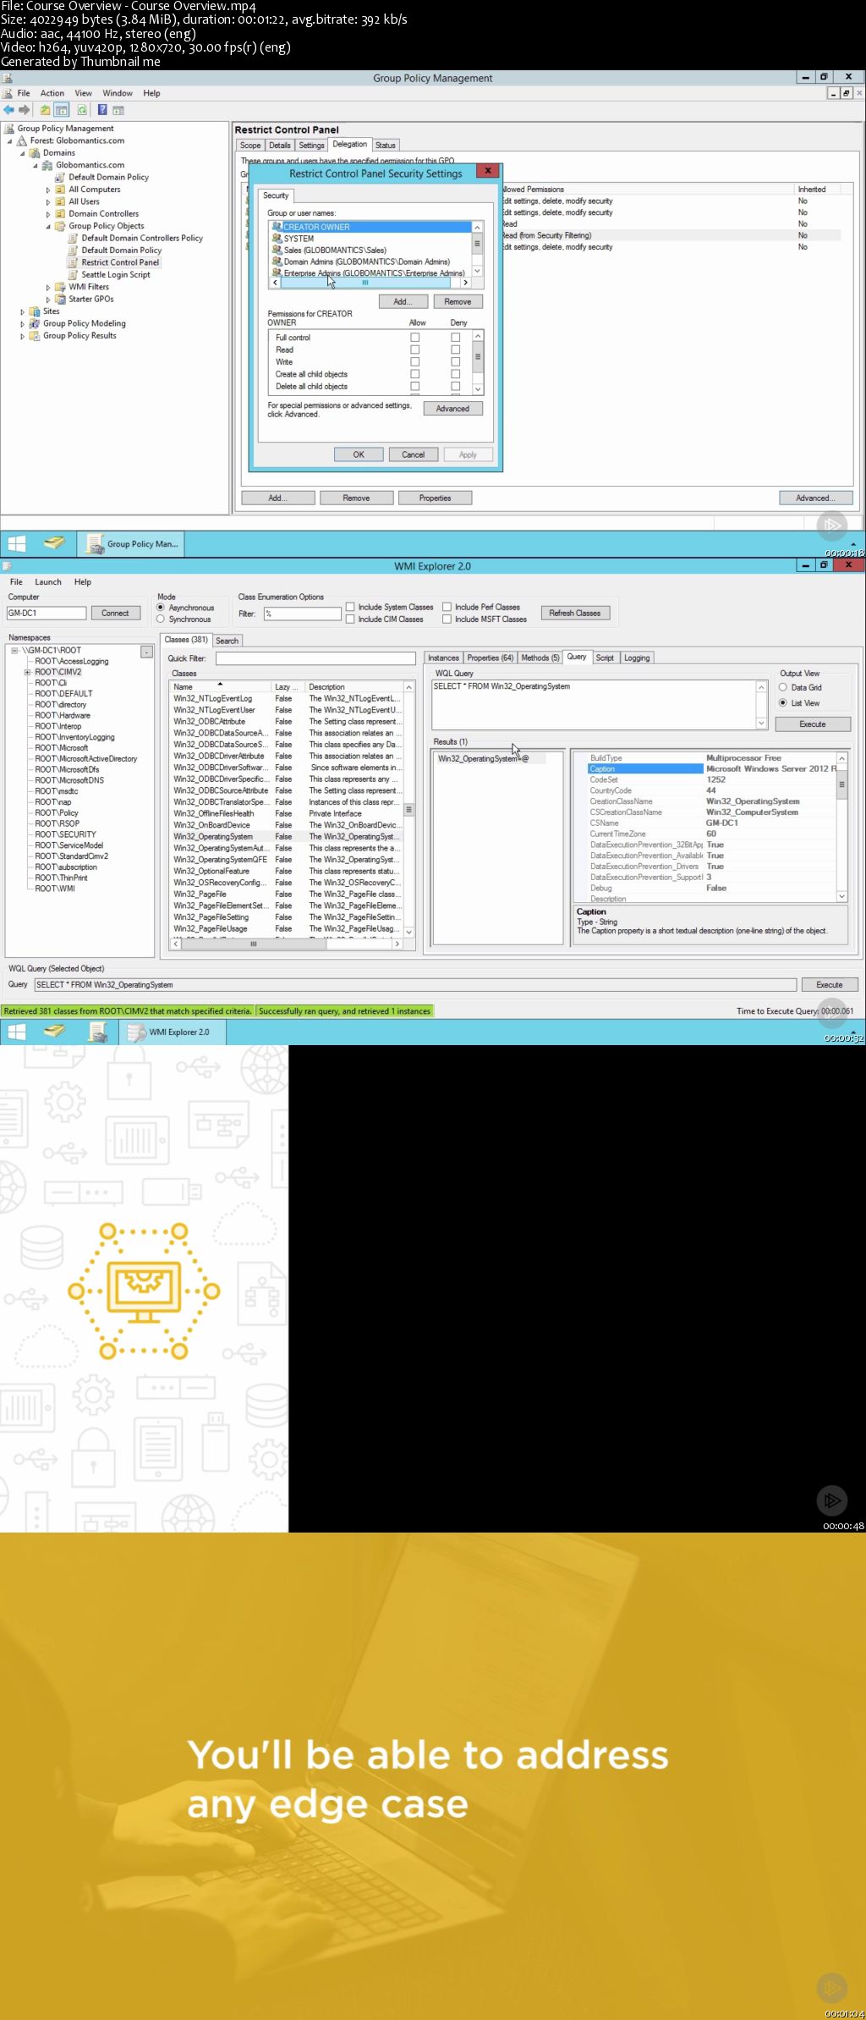Click the script printer icon on lower taskbar
The height and width of the screenshot is (2020, 866).
click(98, 1032)
